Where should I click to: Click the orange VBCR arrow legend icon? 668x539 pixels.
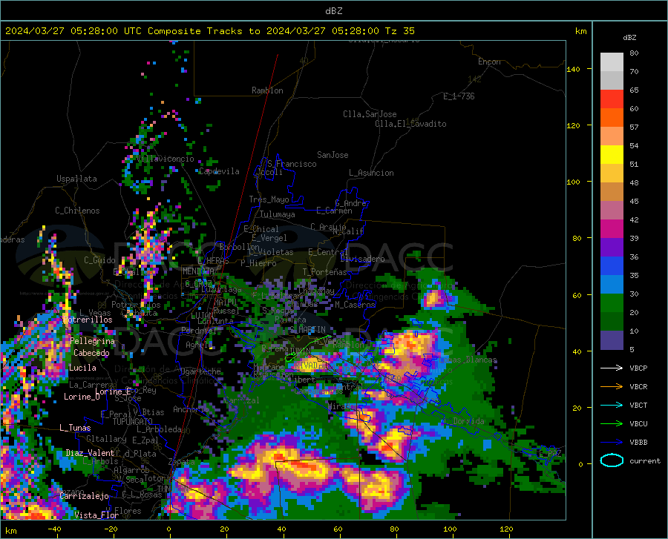[x=612, y=387]
